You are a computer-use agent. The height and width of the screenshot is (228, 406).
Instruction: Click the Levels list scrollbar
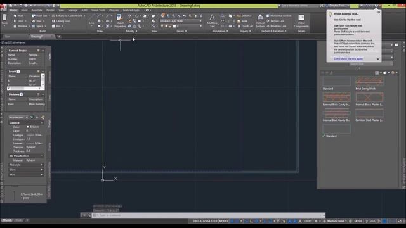tap(43, 80)
